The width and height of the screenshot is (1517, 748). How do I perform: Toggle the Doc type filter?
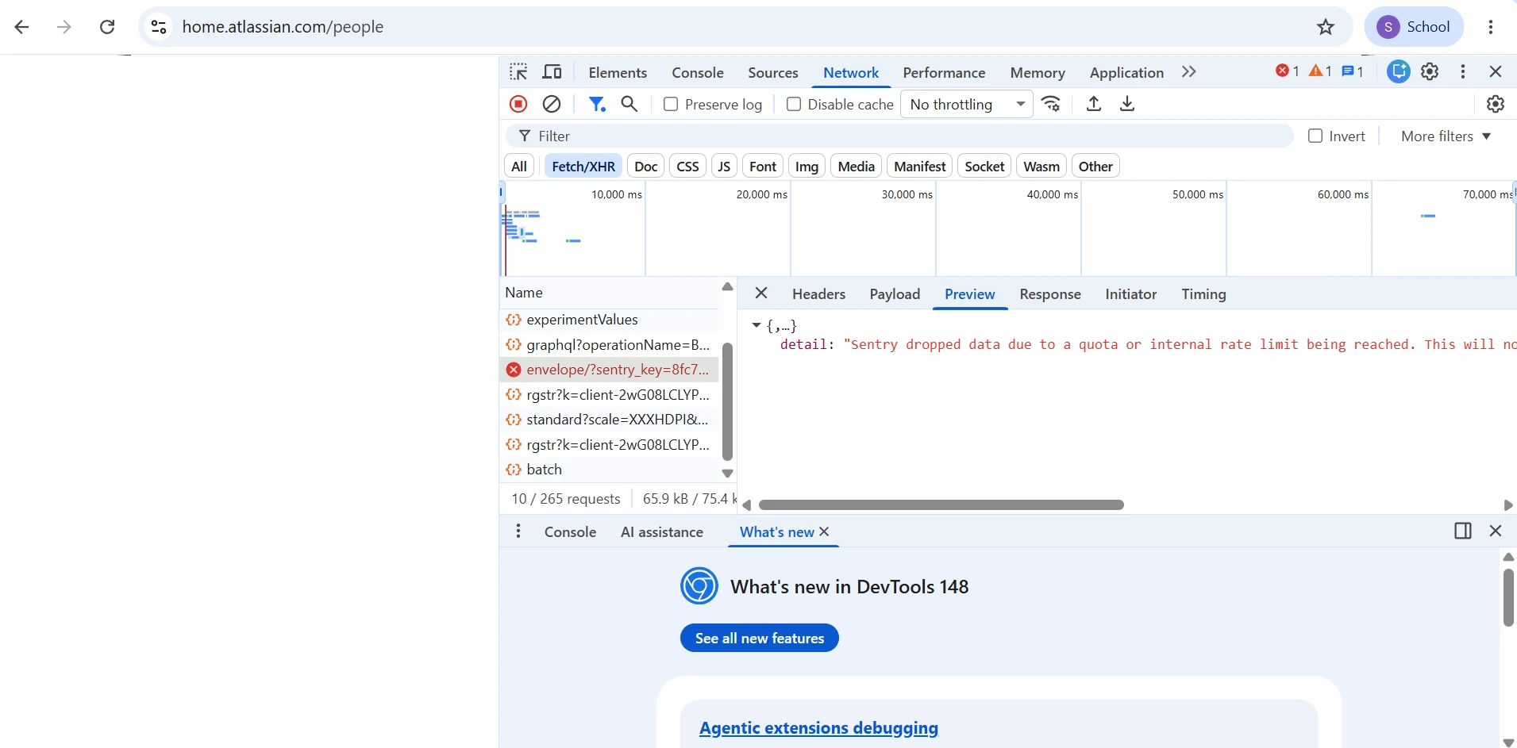[646, 167]
